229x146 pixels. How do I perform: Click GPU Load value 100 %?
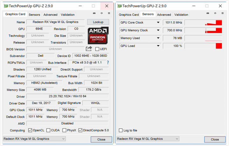click(x=173, y=46)
